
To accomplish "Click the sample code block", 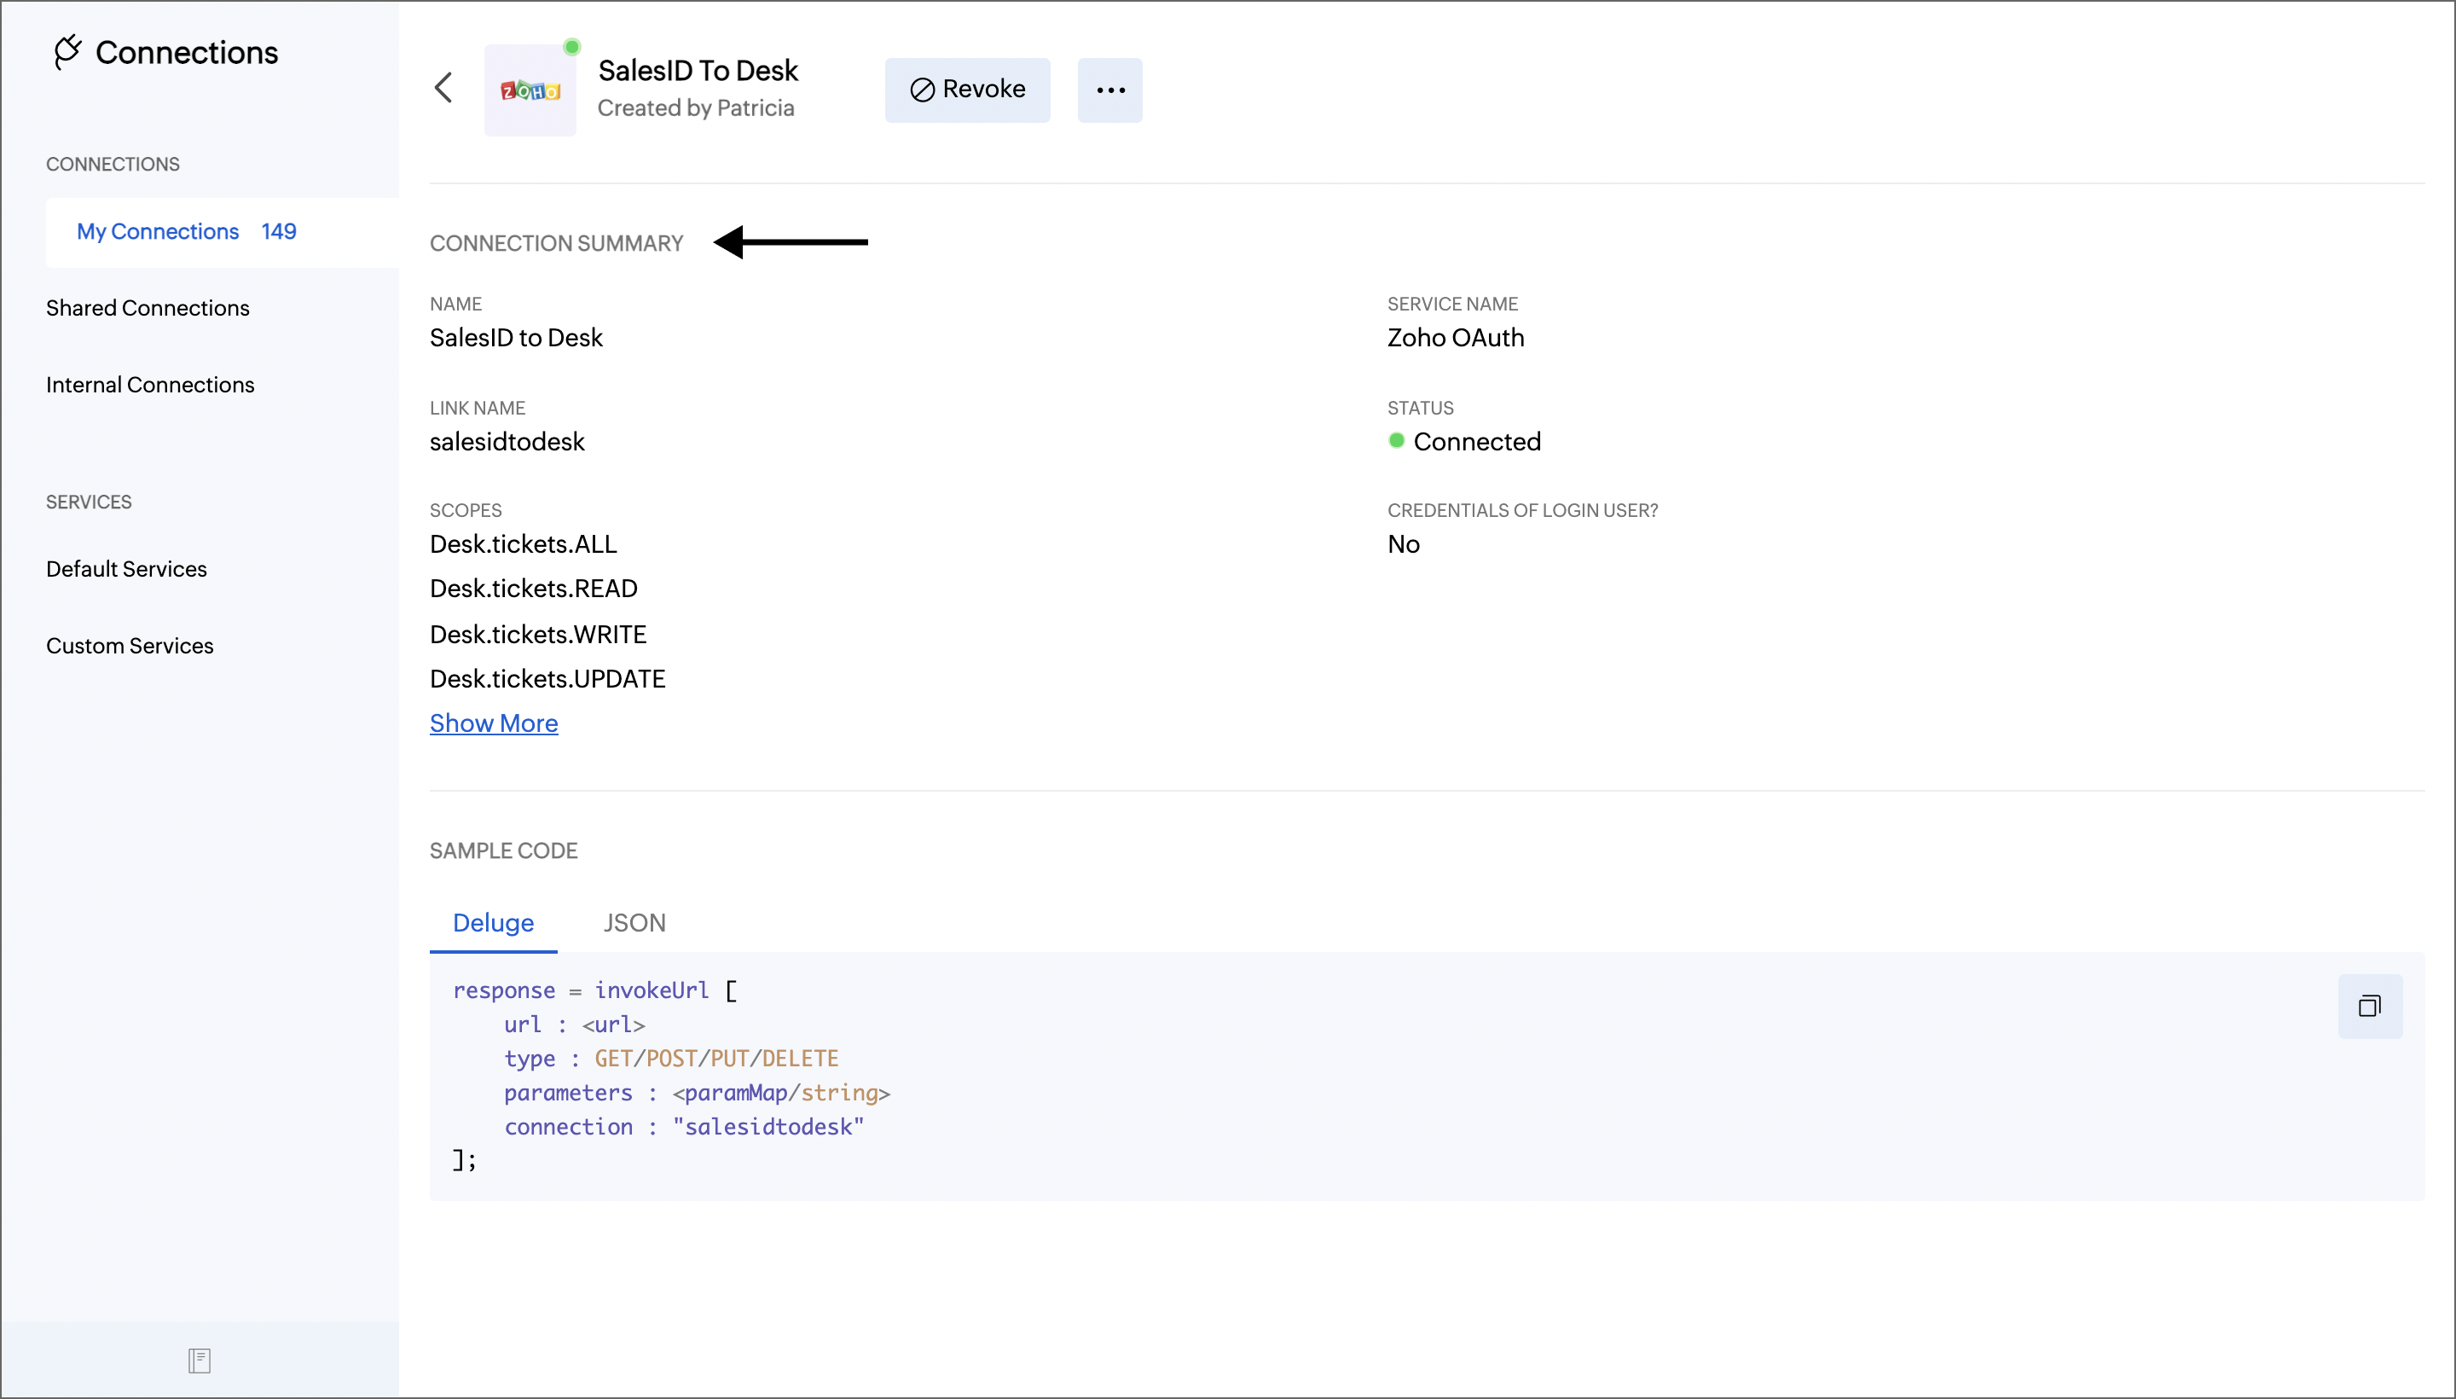I will pyautogui.click(x=1153, y=1075).
